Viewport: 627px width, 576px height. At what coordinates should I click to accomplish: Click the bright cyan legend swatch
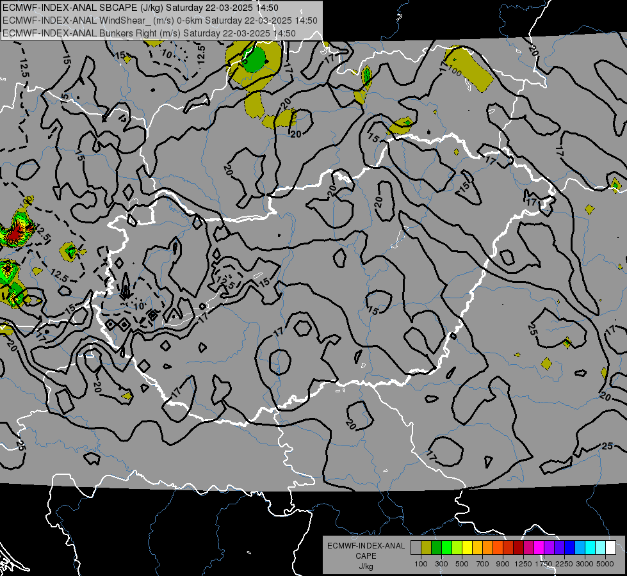tap(590, 547)
